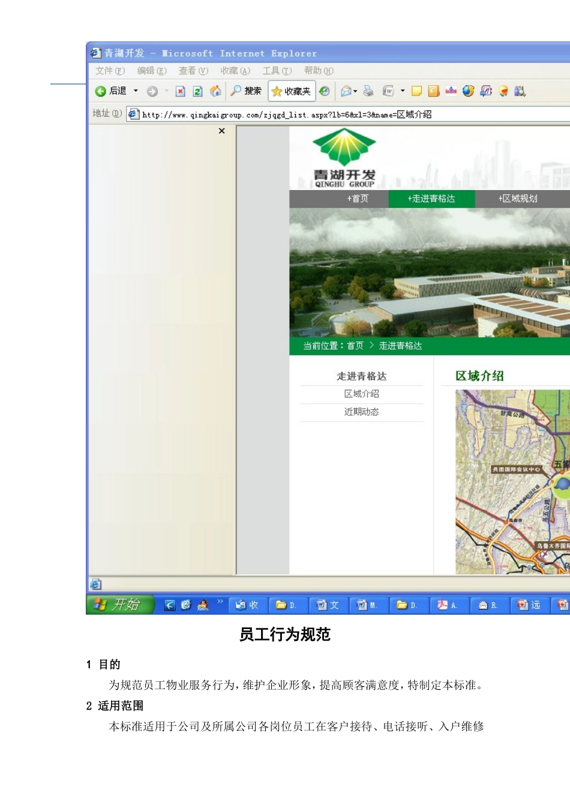
Task: Switch to the 远 taskbar button
Action: coord(529,605)
